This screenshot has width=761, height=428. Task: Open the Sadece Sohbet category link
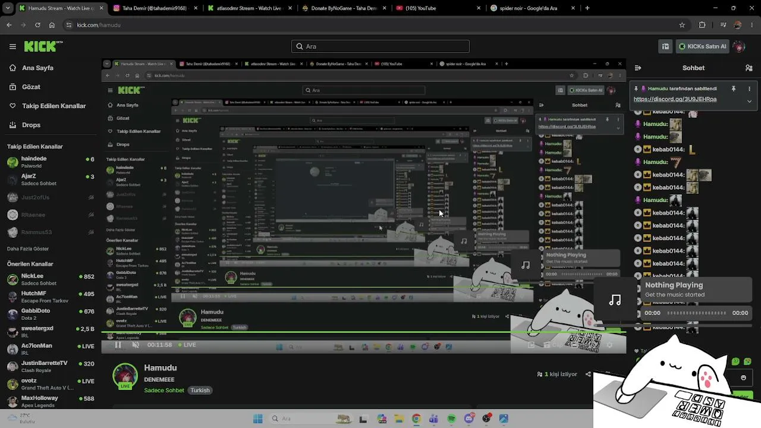[164, 391]
